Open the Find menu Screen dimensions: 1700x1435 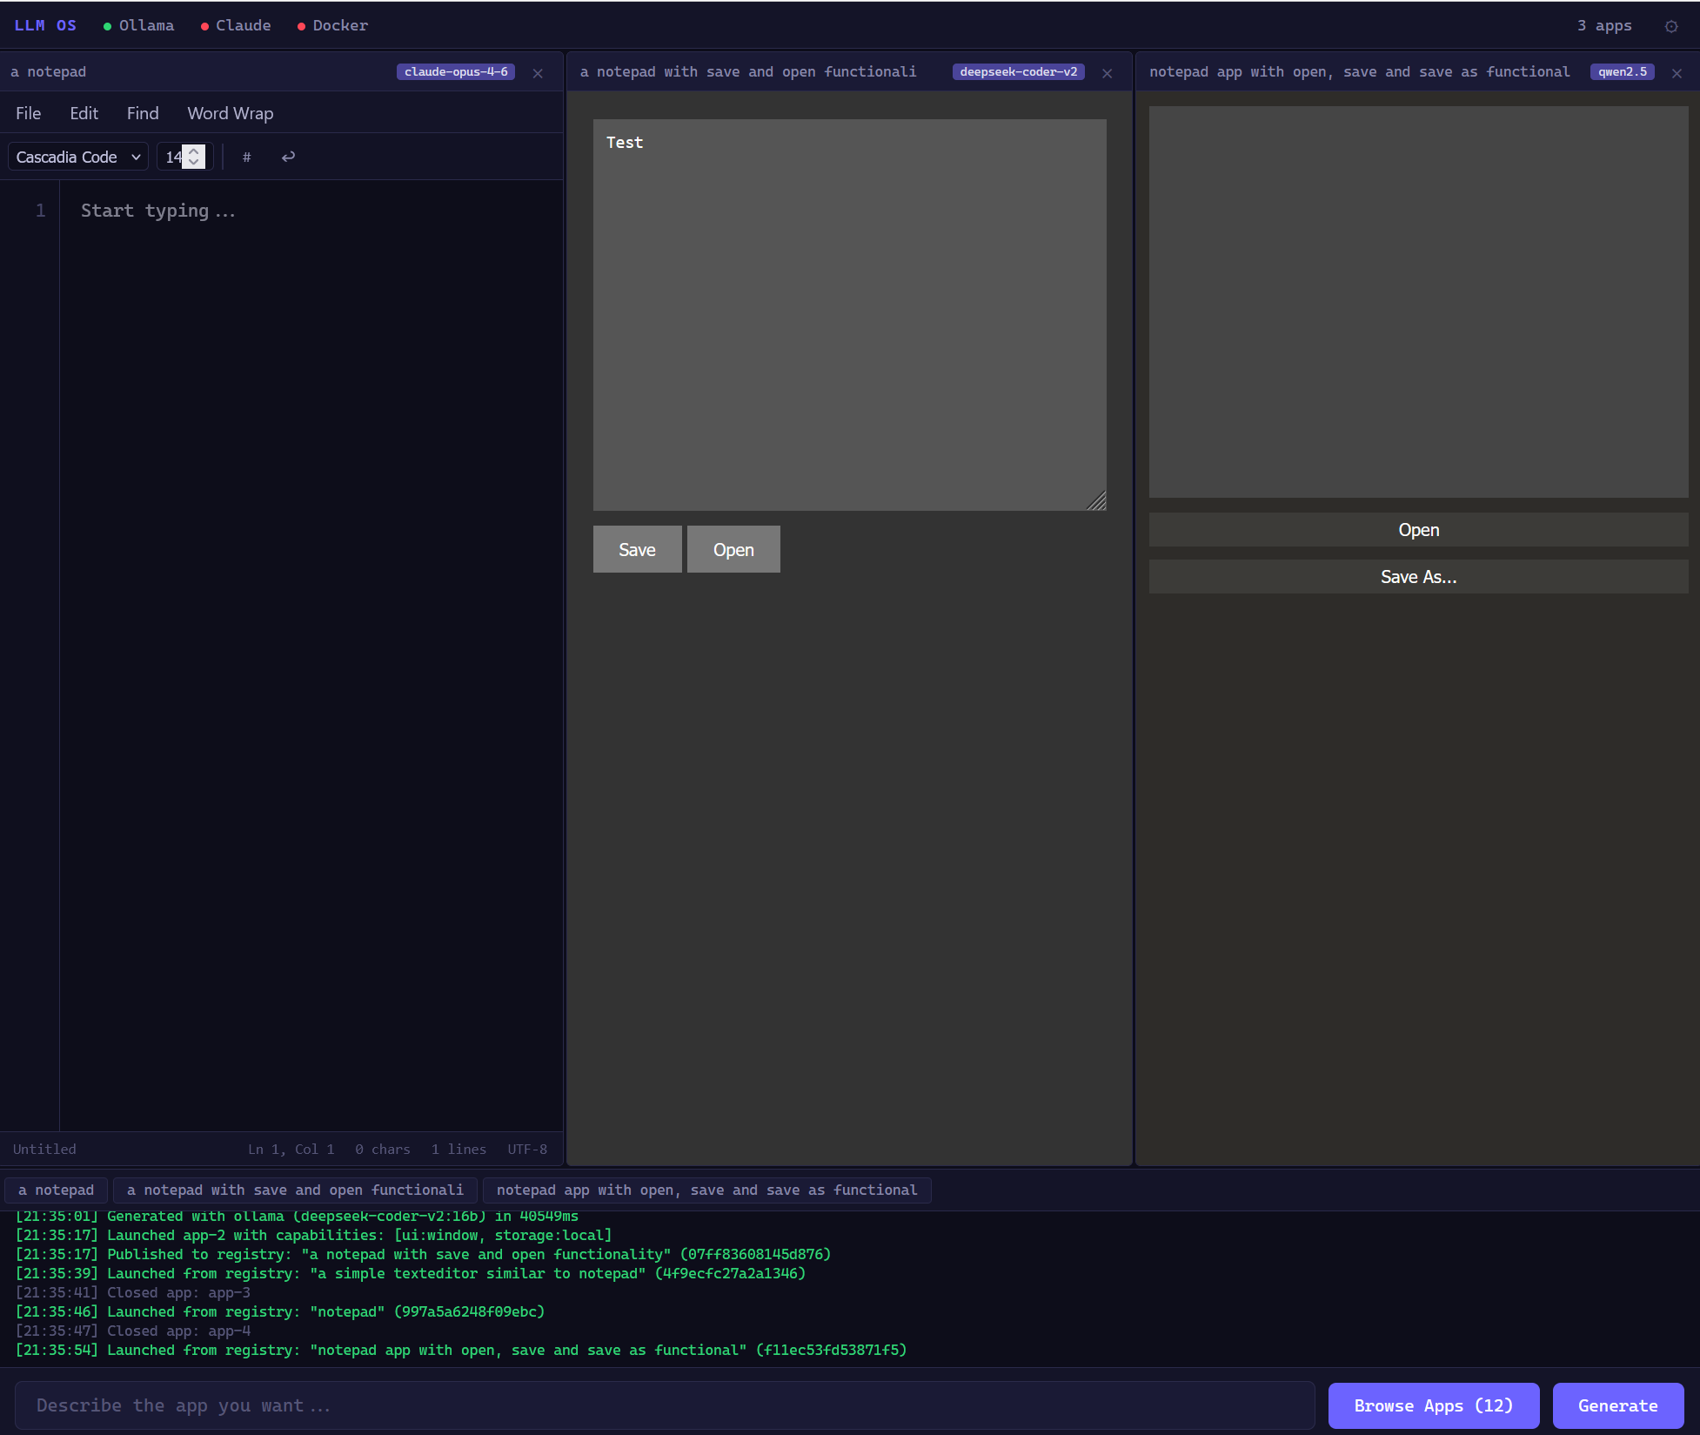pyautogui.click(x=142, y=113)
